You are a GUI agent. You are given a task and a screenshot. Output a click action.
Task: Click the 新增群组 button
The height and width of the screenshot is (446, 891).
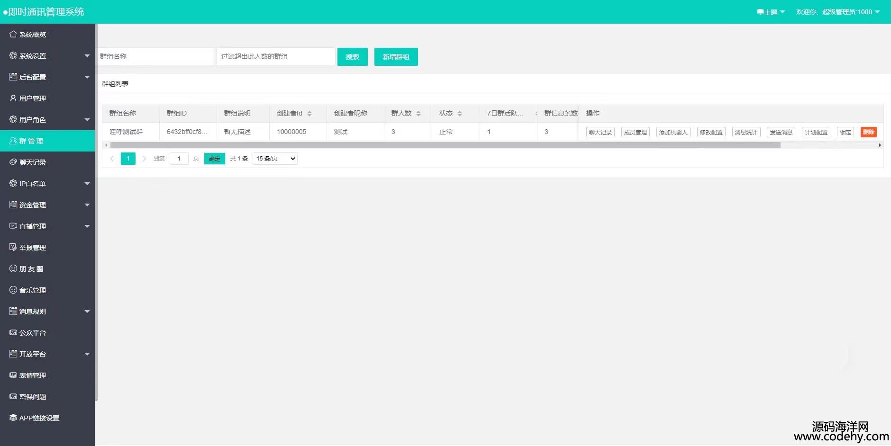pos(396,57)
